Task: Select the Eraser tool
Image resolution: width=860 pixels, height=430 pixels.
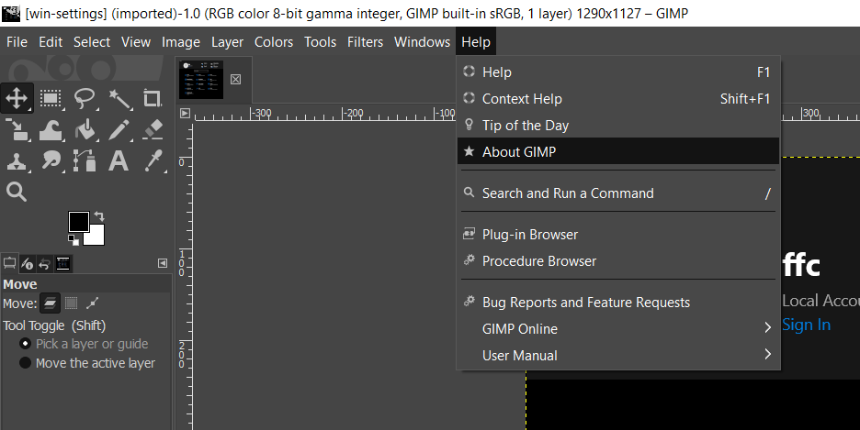Action: pyautogui.click(x=153, y=130)
